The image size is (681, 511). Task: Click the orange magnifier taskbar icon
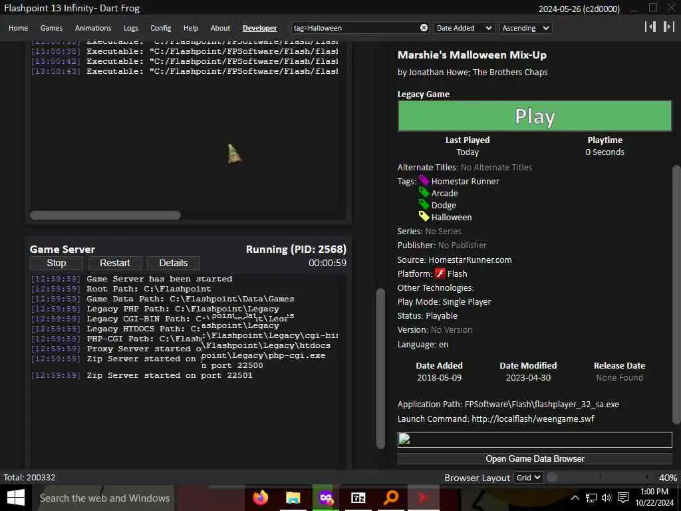click(391, 498)
